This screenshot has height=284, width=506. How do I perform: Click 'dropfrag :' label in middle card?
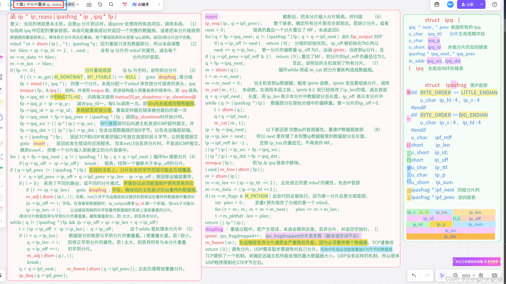216,229
